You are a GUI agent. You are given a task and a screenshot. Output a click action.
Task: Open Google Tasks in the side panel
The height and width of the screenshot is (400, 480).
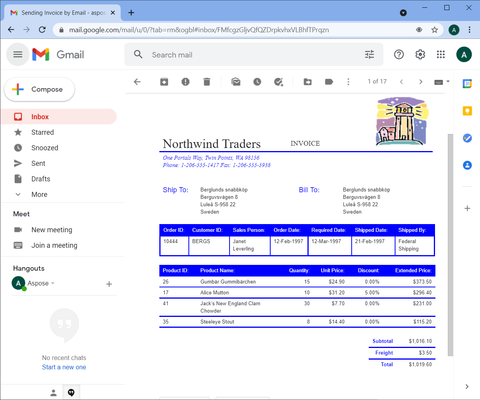[x=468, y=138]
